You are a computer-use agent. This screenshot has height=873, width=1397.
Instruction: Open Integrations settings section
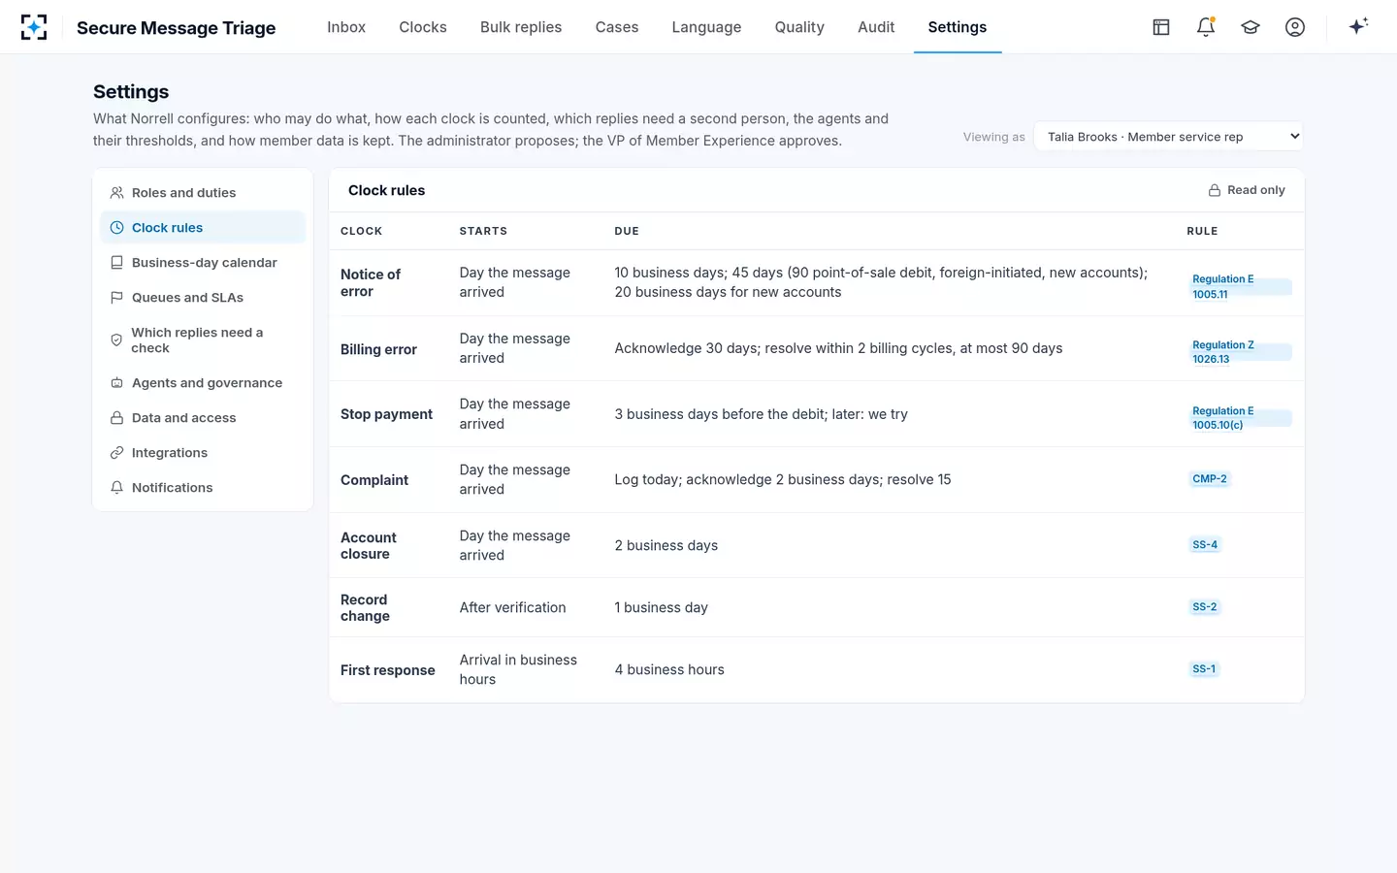[203, 453]
